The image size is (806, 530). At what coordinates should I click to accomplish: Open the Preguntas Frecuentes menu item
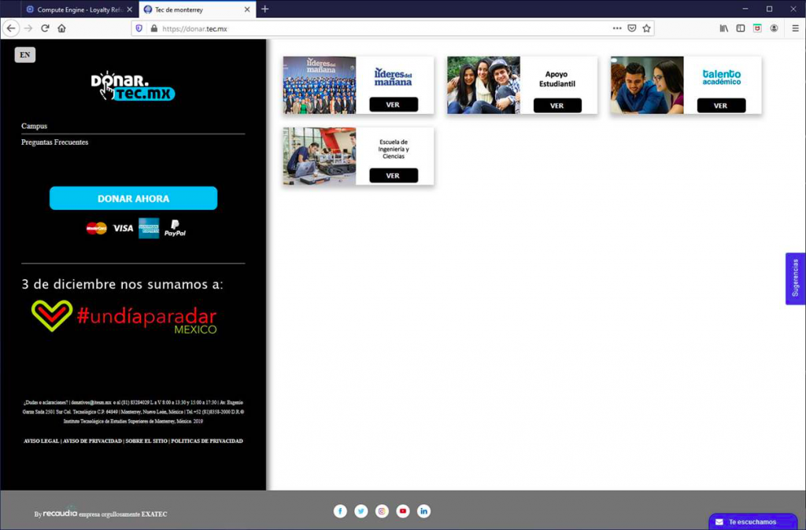click(55, 142)
